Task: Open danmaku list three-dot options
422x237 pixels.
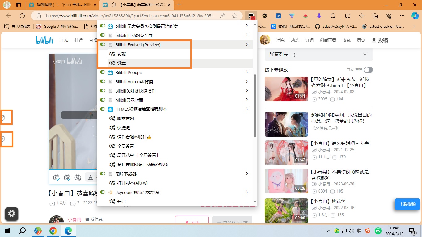Action: tap(294, 55)
